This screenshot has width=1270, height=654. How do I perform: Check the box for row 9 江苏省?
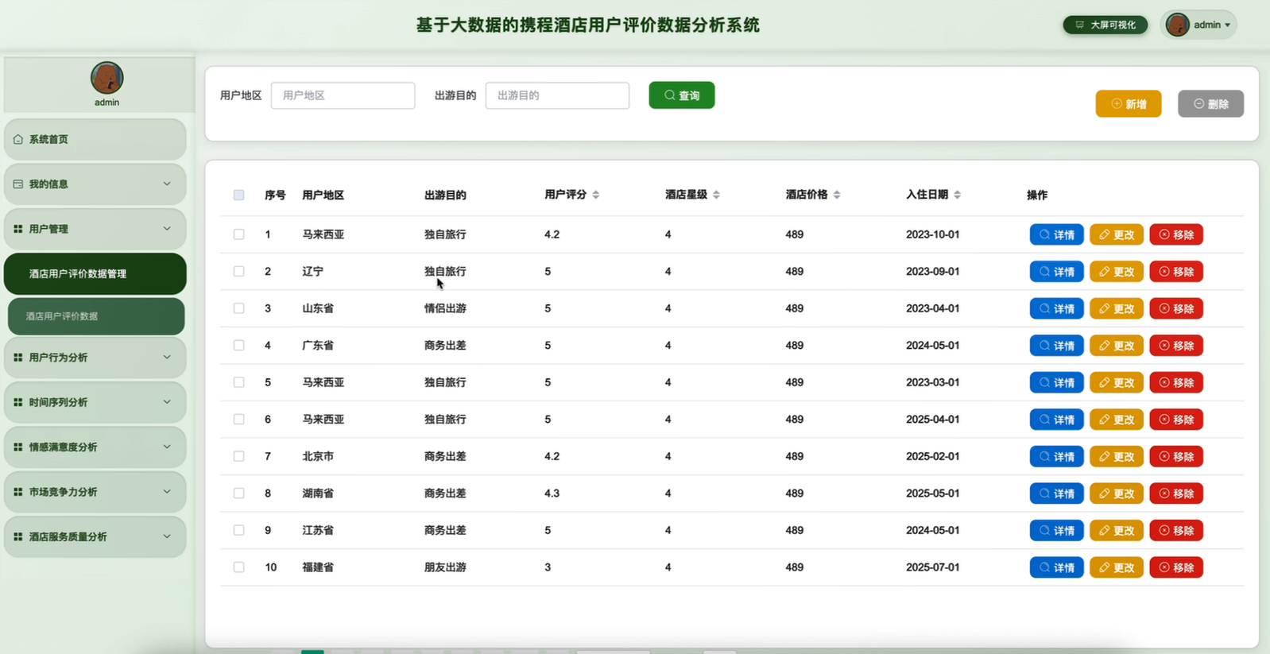pyautogui.click(x=238, y=530)
